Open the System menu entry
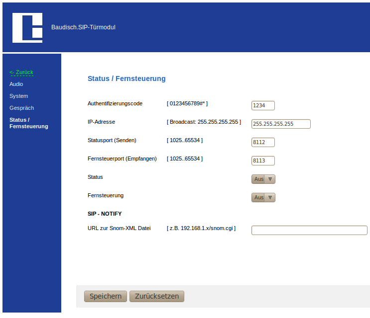The width and height of the screenshot is (370, 318). click(x=19, y=96)
